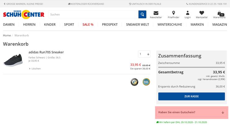
Task: Open the Merkzettel heart icon
Action: pos(202,13)
